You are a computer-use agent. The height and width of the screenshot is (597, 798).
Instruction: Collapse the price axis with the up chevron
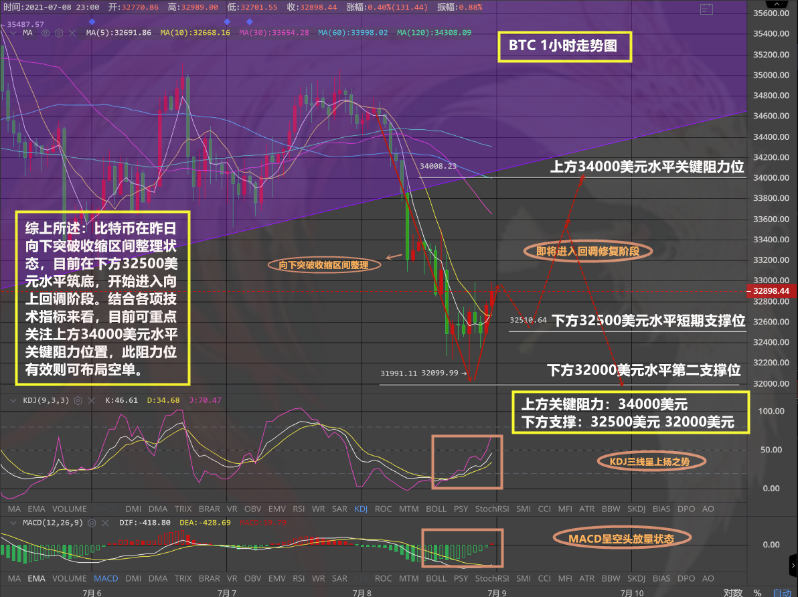pos(777,4)
